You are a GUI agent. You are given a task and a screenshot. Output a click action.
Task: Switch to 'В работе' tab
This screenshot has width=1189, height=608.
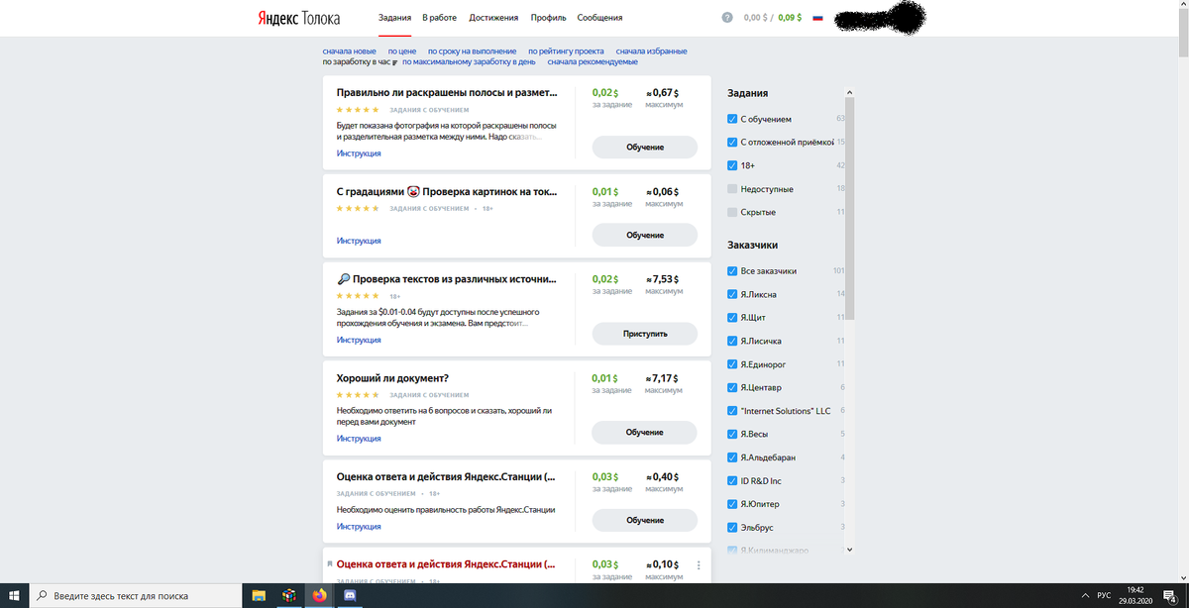439,18
